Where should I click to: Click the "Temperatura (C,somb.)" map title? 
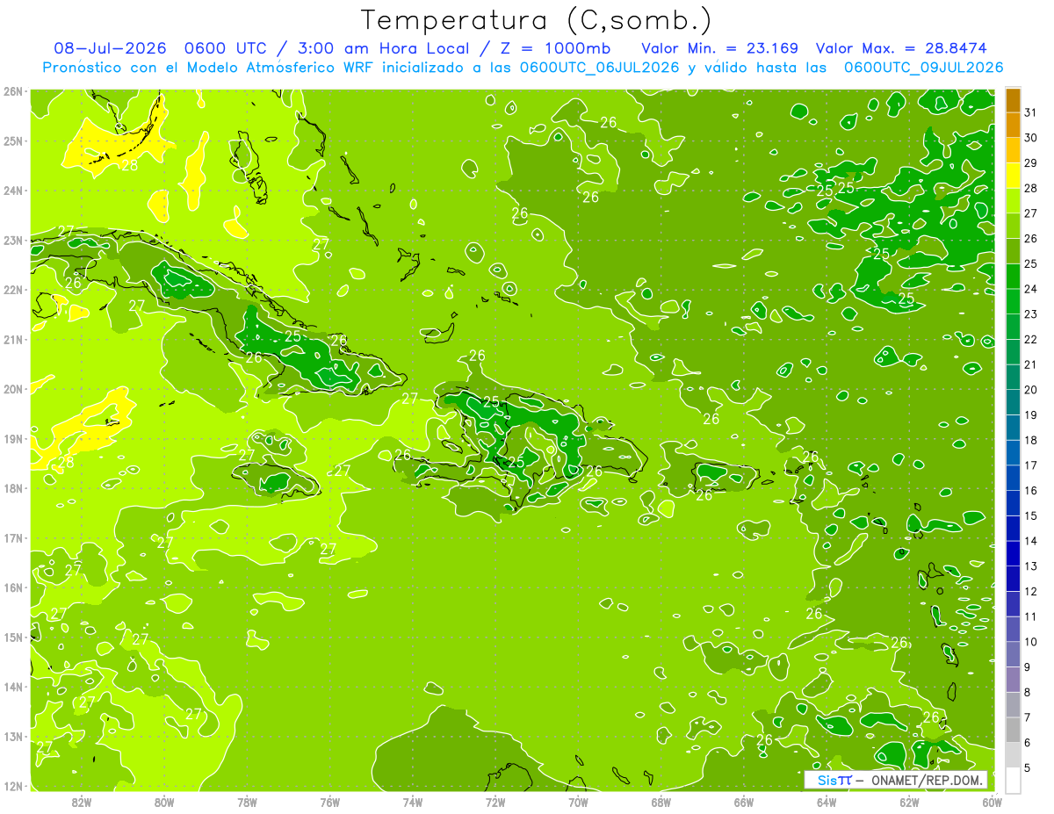[x=537, y=20]
